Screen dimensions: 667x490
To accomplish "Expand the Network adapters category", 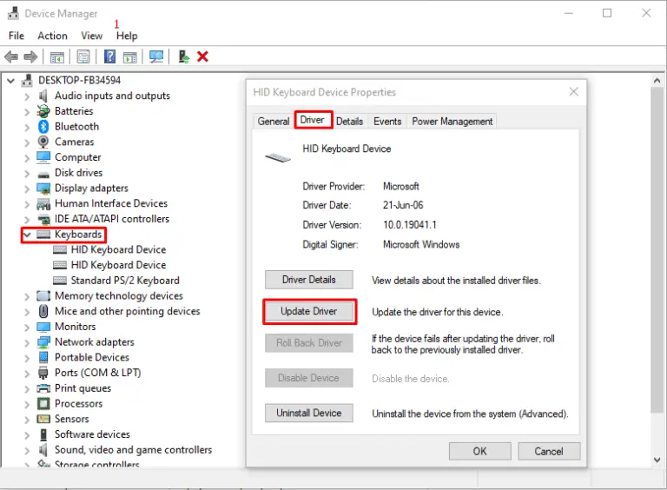I will (x=27, y=343).
